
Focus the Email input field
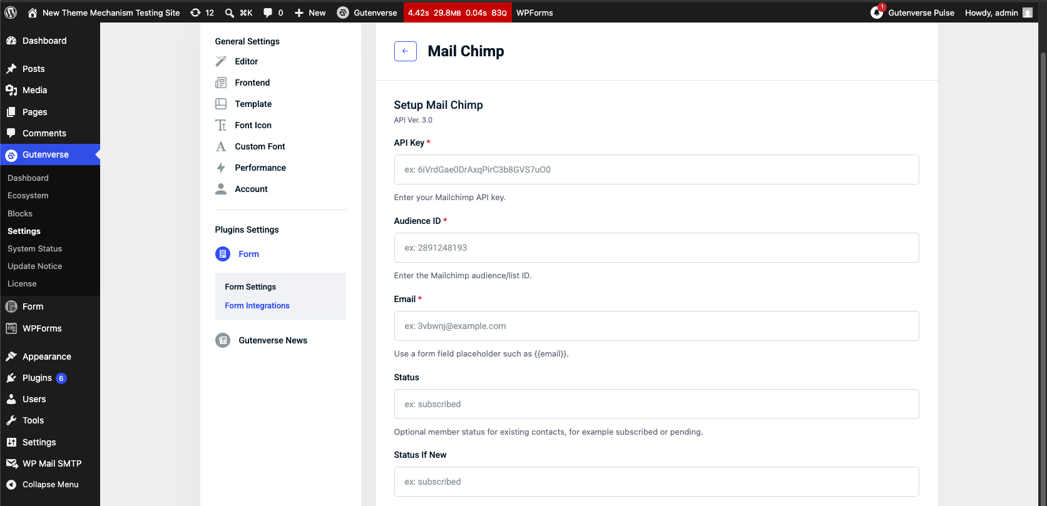(x=656, y=326)
